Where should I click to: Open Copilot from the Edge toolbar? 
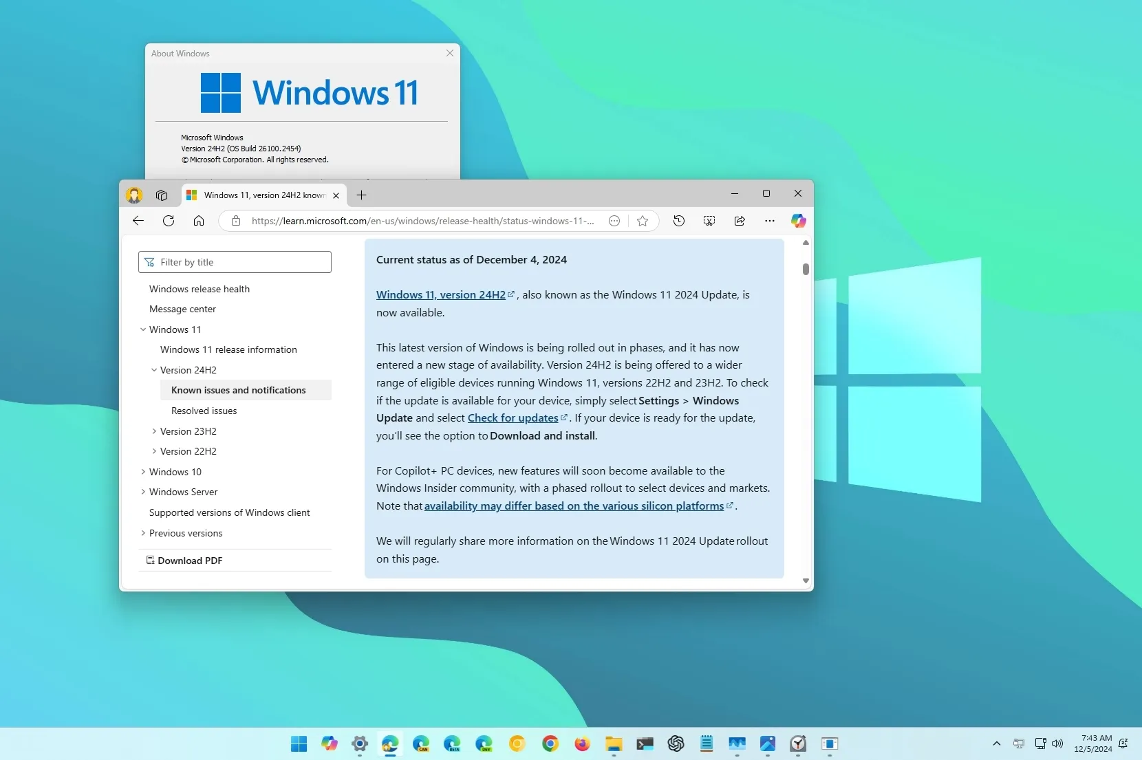(x=798, y=221)
